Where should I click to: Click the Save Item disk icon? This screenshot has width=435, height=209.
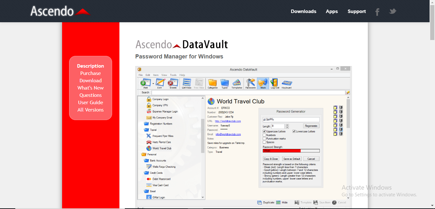(316, 203)
